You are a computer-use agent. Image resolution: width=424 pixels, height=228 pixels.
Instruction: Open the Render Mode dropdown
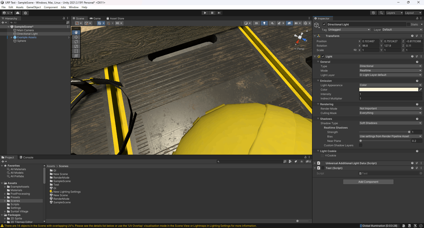pyautogui.click(x=390, y=109)
